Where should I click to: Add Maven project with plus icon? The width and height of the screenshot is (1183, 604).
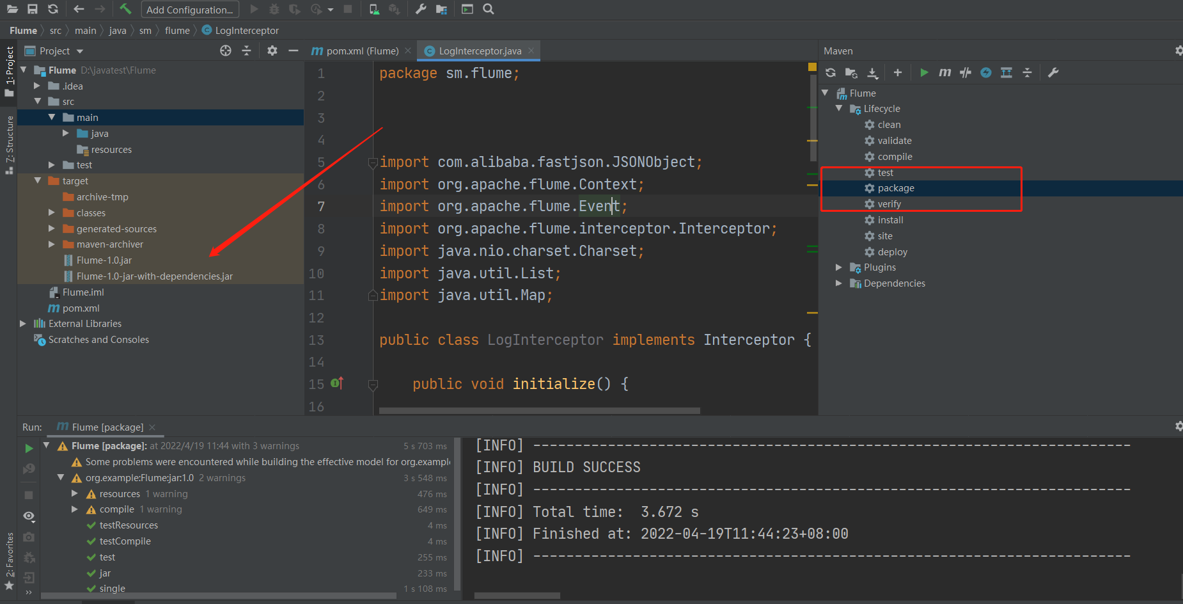tap(898, 72)
